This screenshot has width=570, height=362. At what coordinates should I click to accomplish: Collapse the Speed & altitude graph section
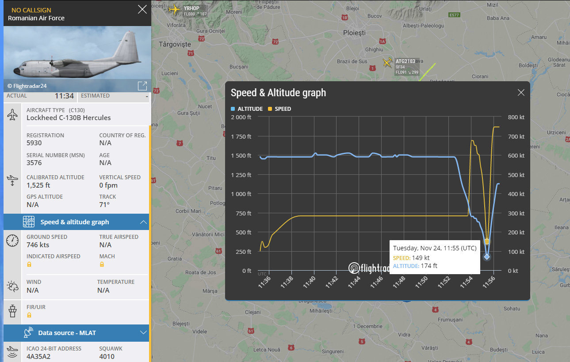[x=143, y=222]
